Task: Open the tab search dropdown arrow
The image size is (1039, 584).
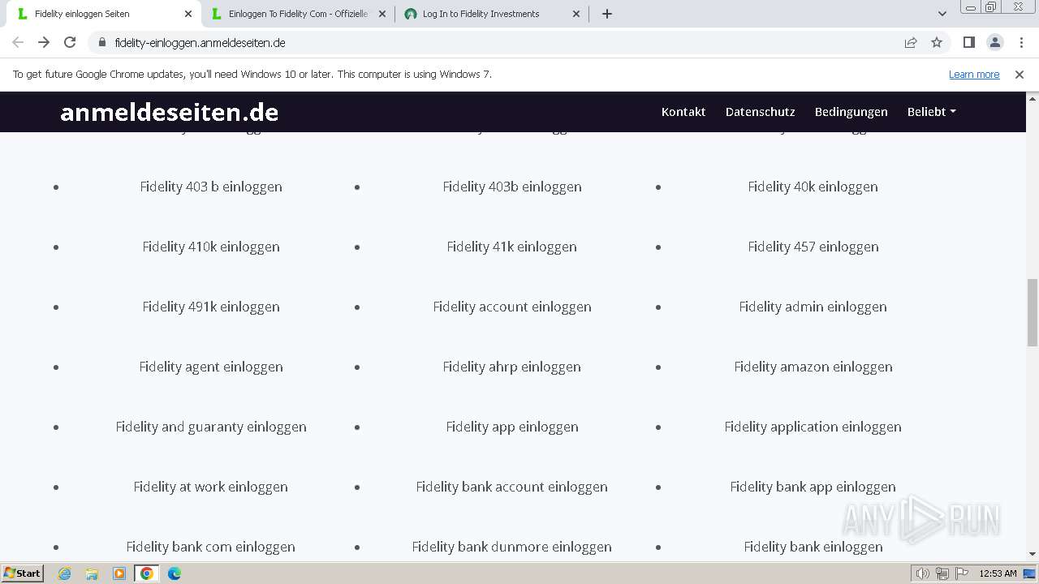Action: pyautogui.click(x=942, y=14)
